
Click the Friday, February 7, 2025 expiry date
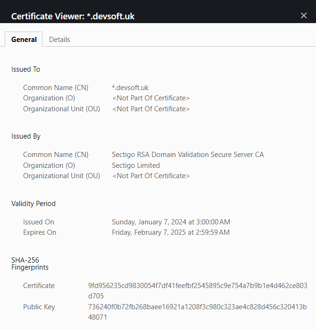[x=171, y=232]
